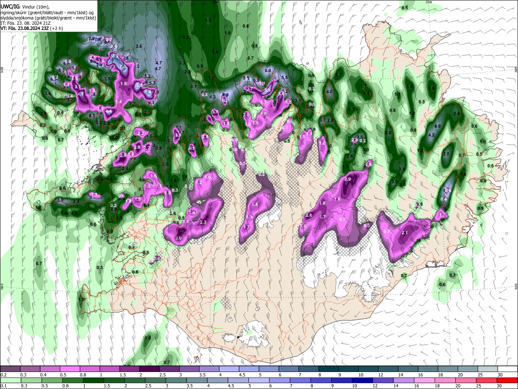The width and height of the screenshot is (518, 389).
Task: Click the 'rigning/skúrir' legend description line
Action: tap(47, 13)
